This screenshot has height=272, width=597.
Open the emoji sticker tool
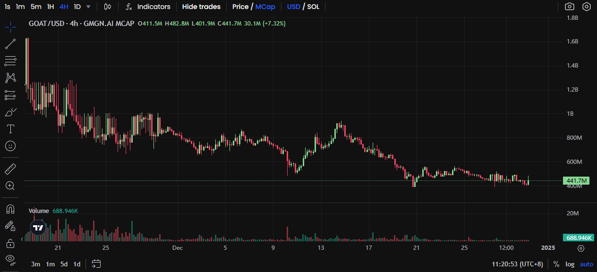[x=10, y=146]
